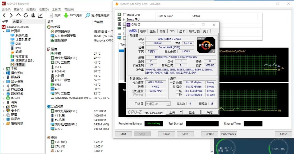The height and width of the screenshot is (154, 294).
Task: Switch to the 收藏夹 favorites tab
Action: (18, 21)
